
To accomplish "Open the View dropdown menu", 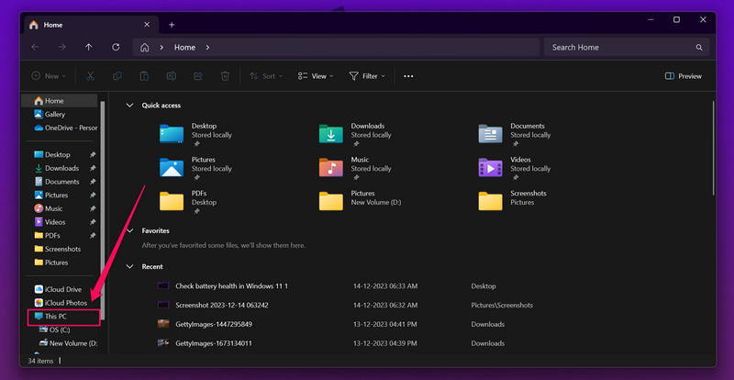I will [317, 76].
